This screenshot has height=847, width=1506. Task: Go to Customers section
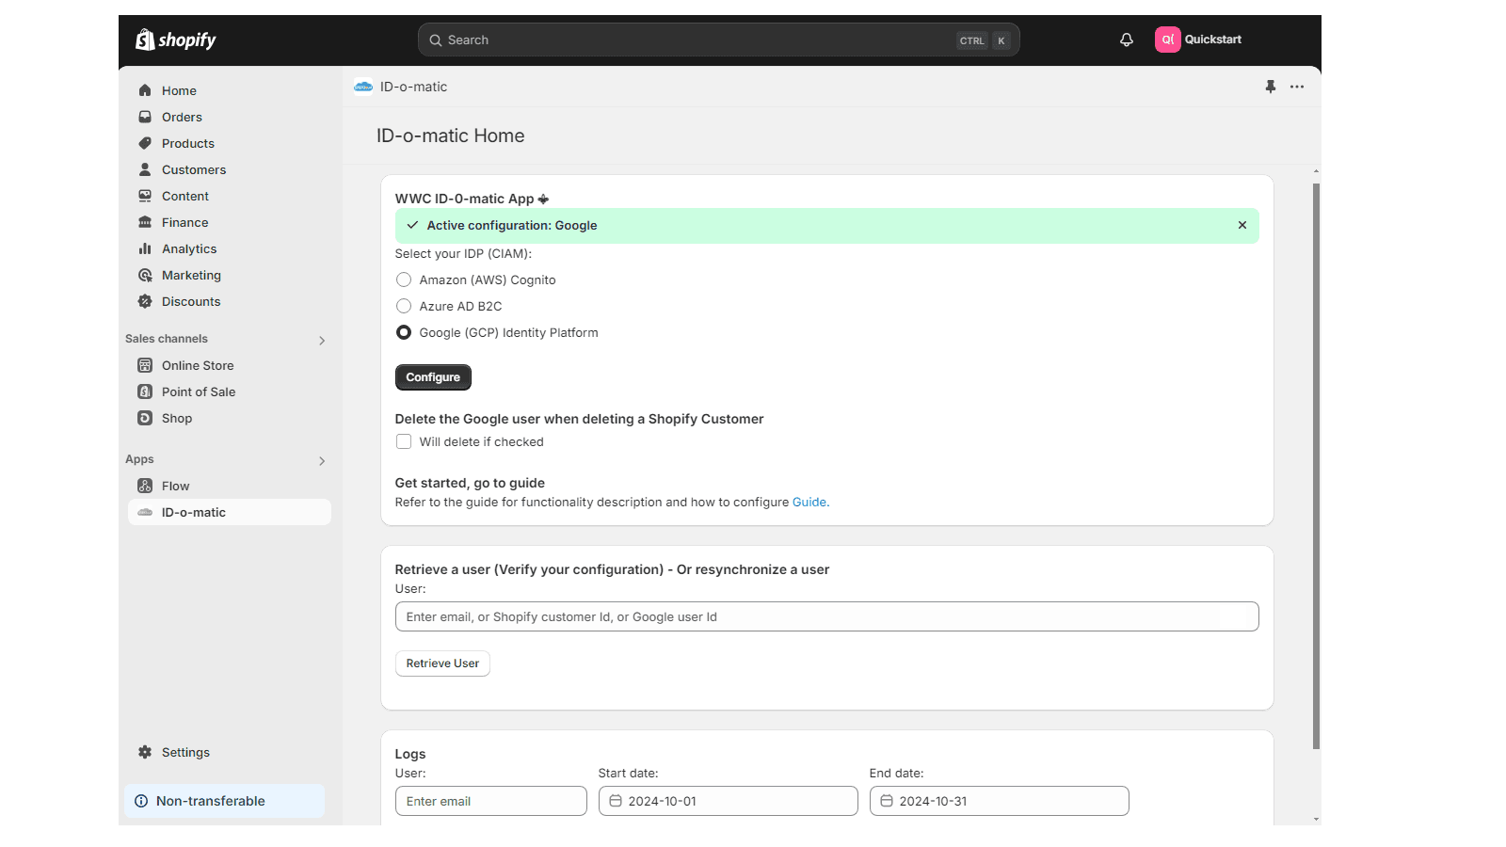click(x=193, y=169)
